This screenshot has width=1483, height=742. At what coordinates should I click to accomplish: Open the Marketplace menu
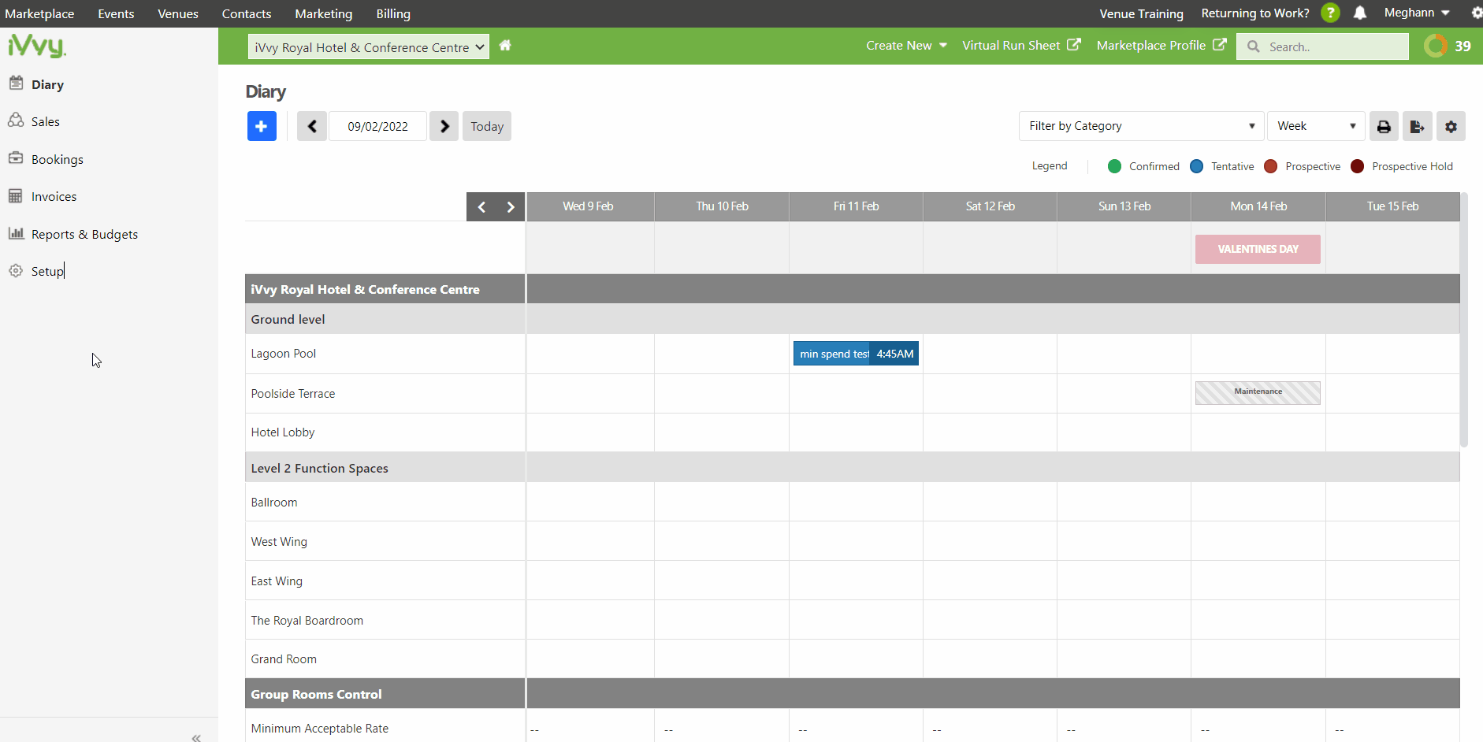tap(39, 13)
